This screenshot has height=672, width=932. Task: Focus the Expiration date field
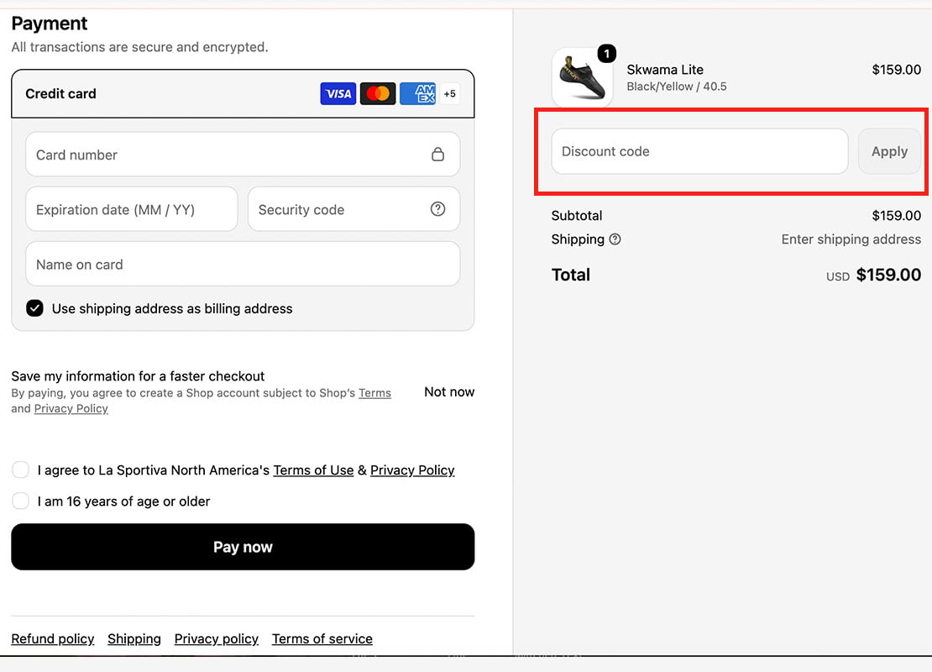[131, 209]
